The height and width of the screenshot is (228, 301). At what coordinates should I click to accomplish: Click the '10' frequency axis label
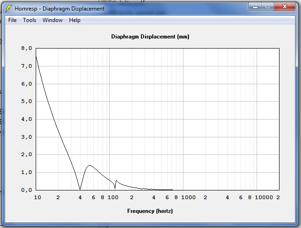[x=38, y=197]
